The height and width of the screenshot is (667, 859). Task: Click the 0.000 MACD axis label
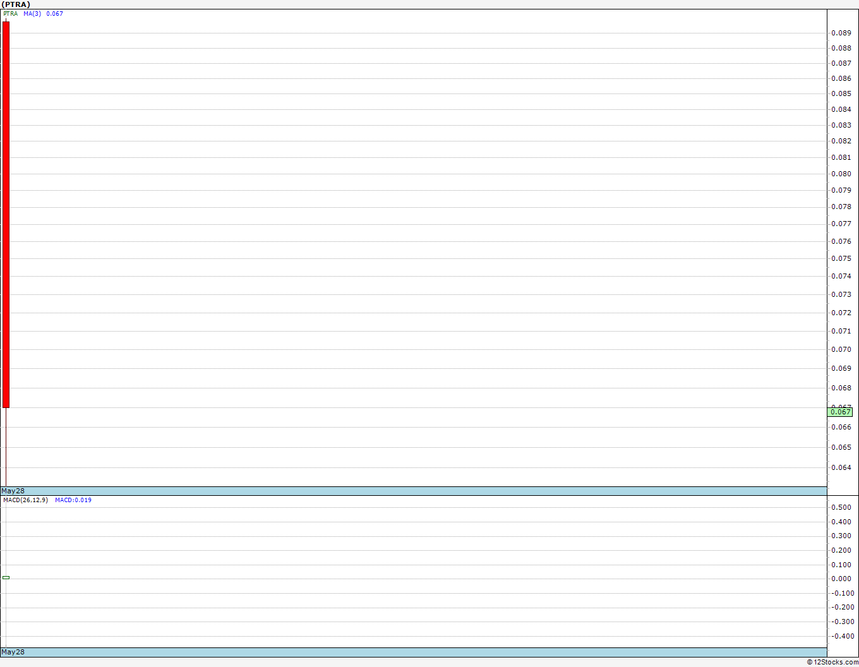click(841, 579)
